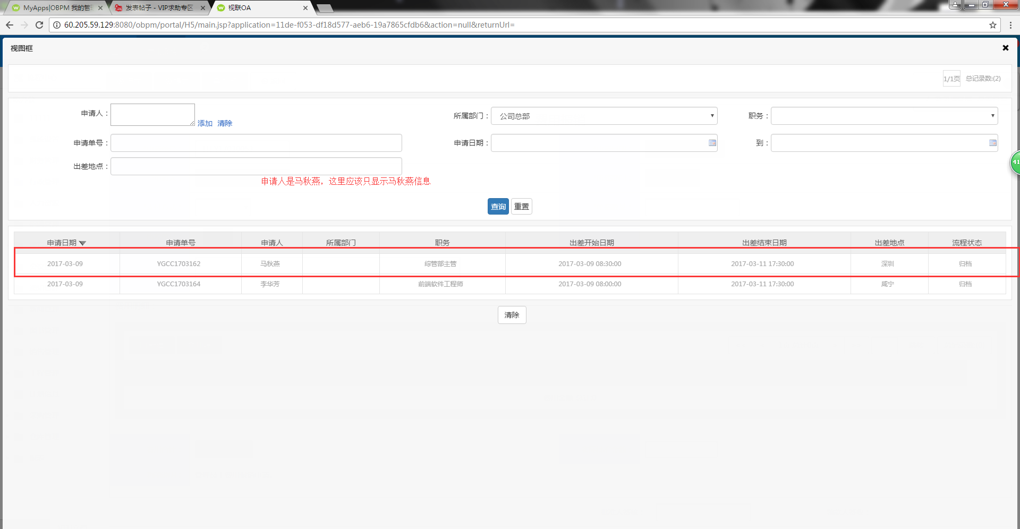Open calendar picker for 申请日期 field
This screenshot has height=529, width=1020.
(712, 143)
